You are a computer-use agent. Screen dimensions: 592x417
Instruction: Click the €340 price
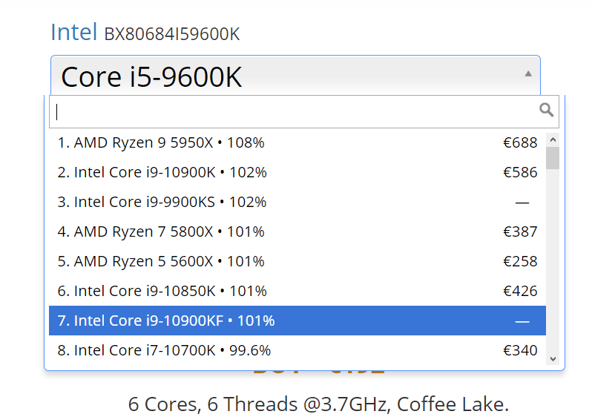[520, 350]
